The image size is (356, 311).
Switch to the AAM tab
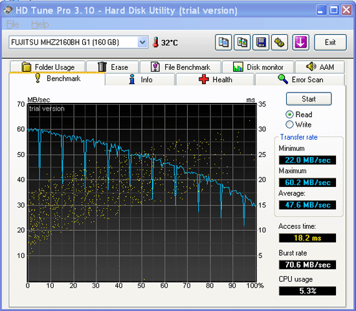320,67
